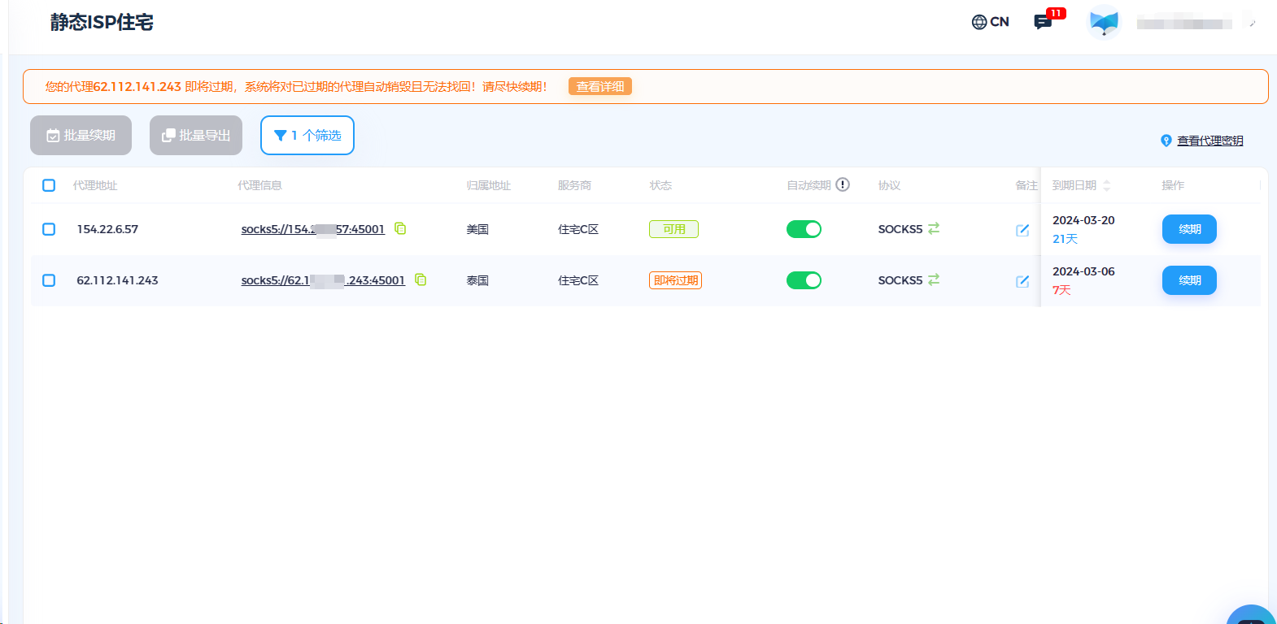The height and width of the screenshot is (624, 1277).
Task: Copy proxy info for 154.22.6.57
Action: pos(400,228)
